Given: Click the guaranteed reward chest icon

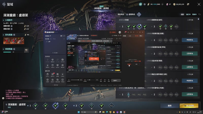Looking at the screenshot, I should 26,50.
